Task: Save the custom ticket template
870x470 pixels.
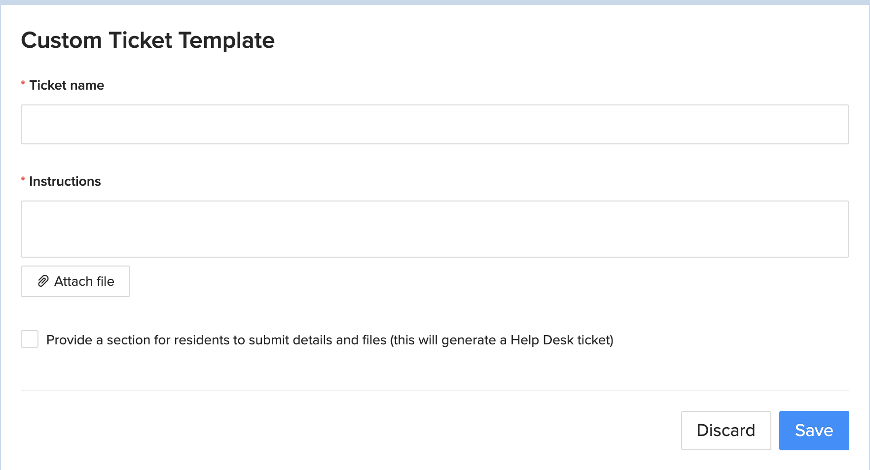Action: 814,431
